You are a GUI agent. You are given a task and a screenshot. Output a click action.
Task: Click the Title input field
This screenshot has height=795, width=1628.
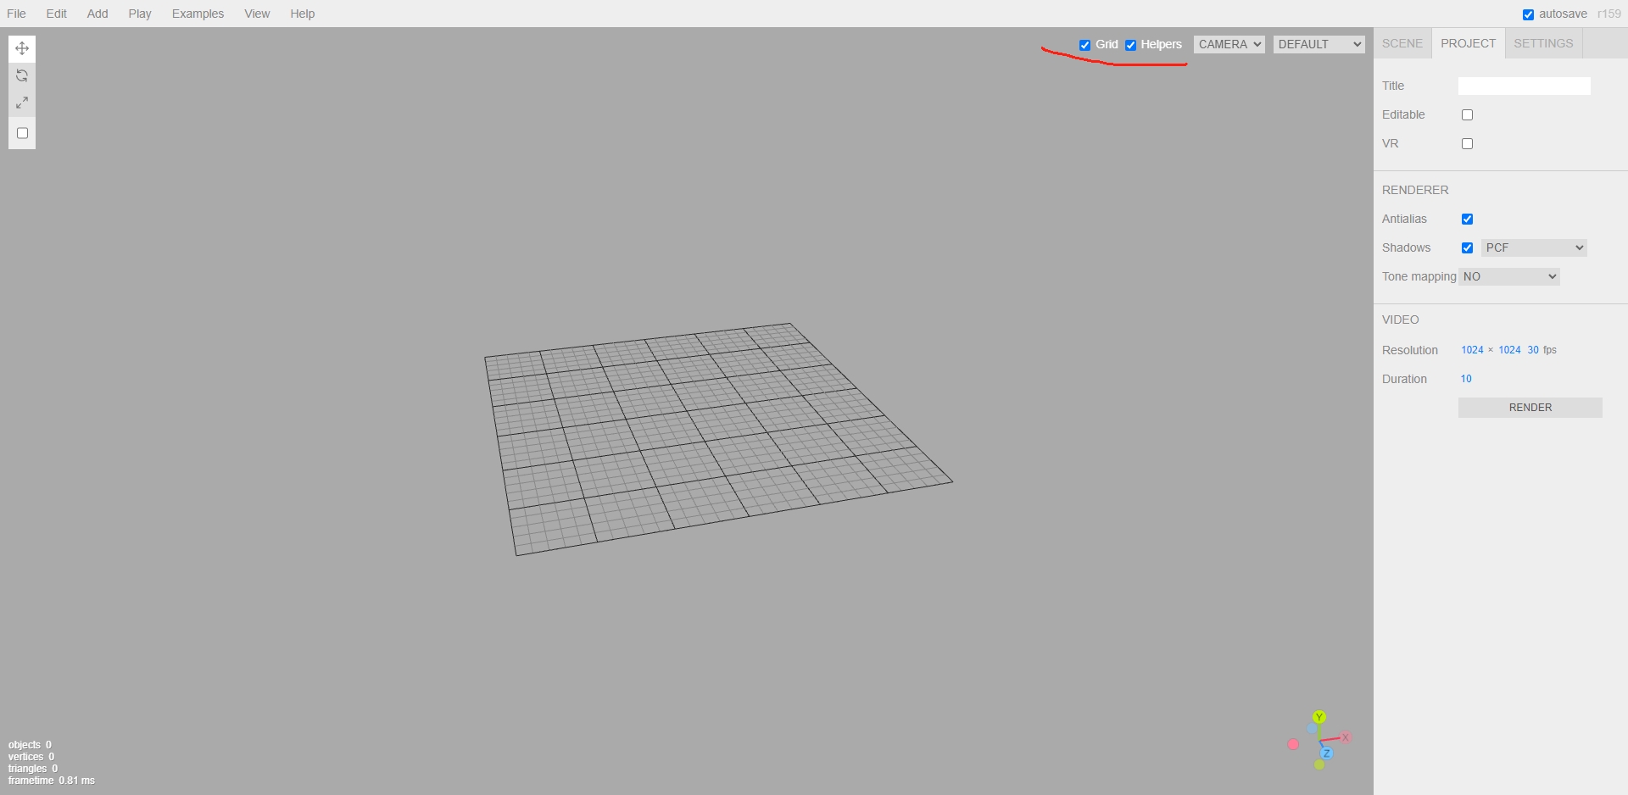[1525, 86]
